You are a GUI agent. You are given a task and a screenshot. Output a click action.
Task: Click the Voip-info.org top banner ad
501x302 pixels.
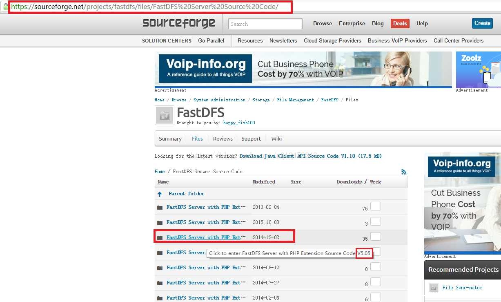coord(303,69)
